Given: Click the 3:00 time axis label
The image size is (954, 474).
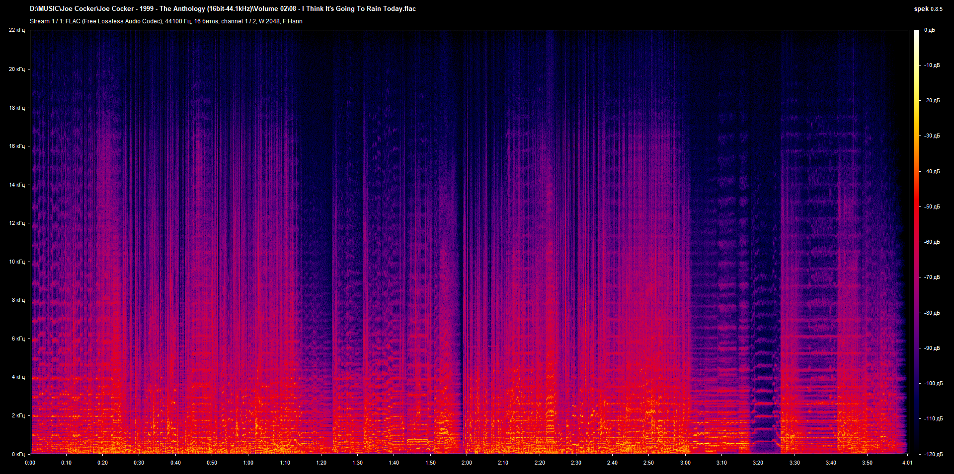Looking at the screenshot, I should pyautogui.click(x=686, y=463).
